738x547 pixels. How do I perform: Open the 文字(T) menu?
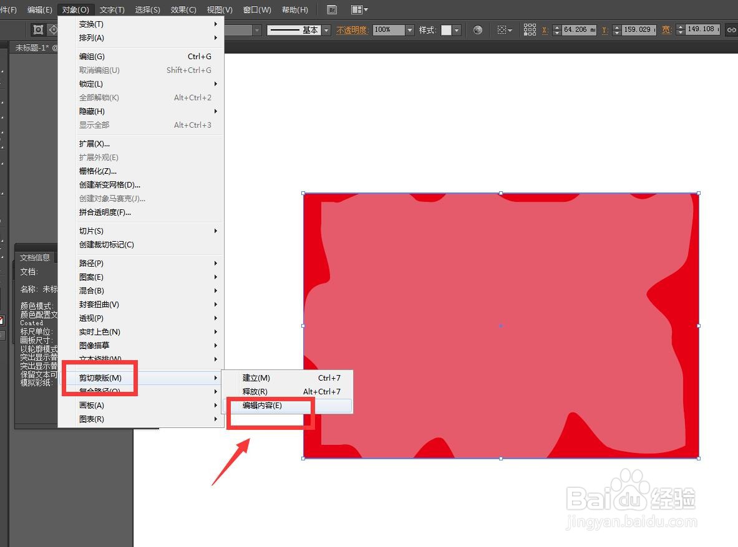112,9
